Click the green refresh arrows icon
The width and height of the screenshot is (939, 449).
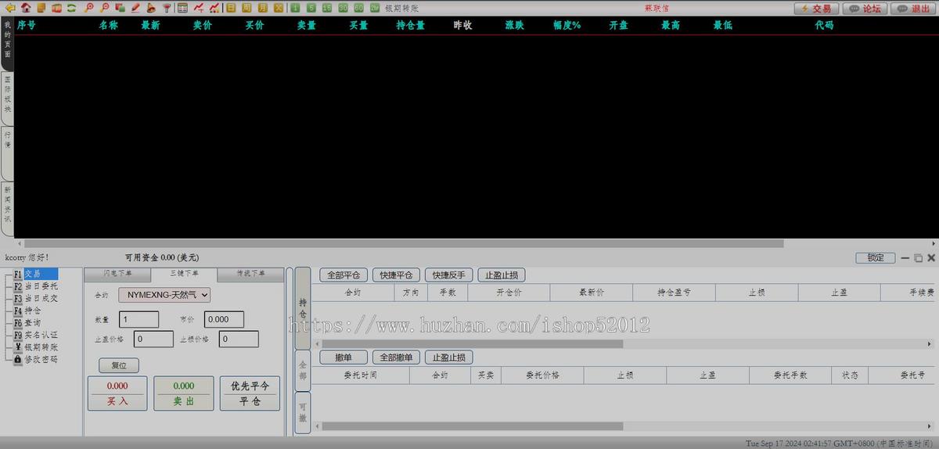pyautogui.click(x=71, y=8)
